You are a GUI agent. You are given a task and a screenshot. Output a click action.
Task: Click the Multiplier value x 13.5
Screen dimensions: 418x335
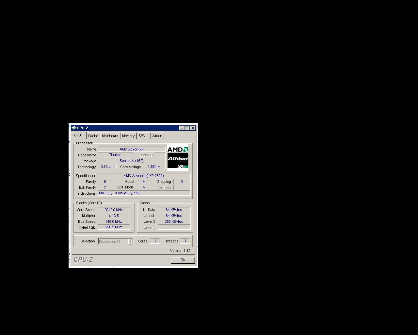coord(114,216)
